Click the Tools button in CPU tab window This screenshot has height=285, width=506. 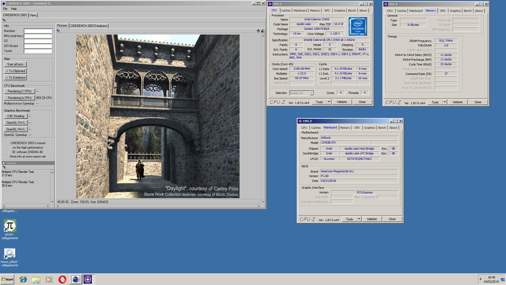[319, 102]
